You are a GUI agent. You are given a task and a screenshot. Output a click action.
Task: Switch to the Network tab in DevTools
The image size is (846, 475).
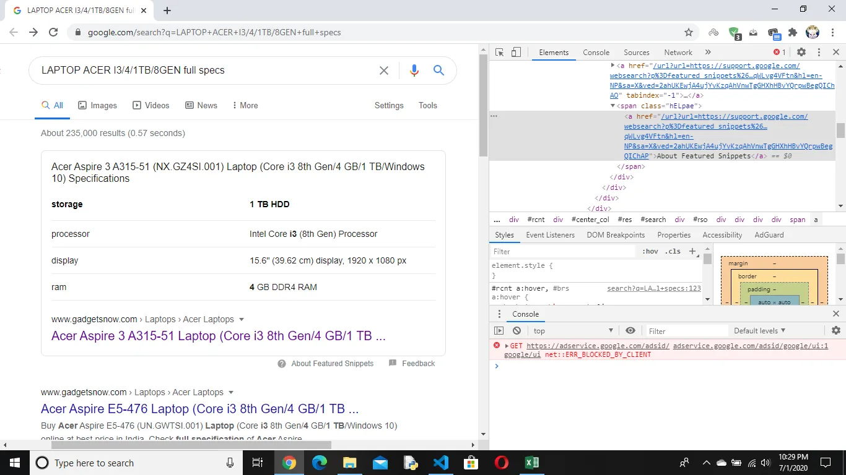pos(678,53)
